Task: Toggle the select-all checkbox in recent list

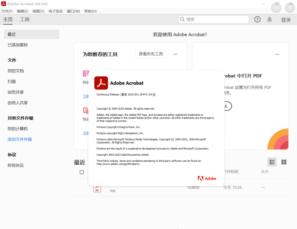Action: click(82, 172)
